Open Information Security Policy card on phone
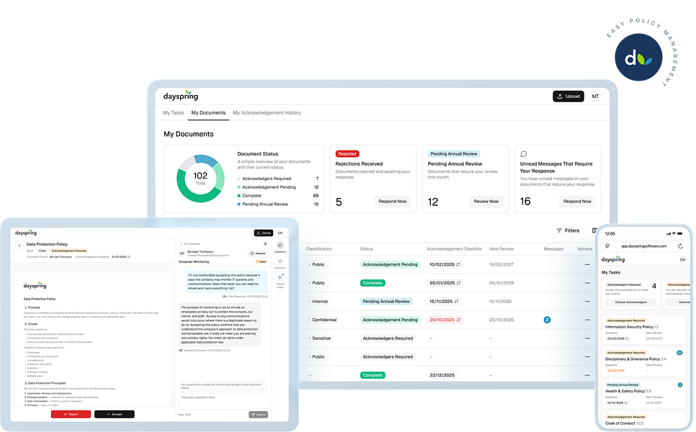696x432 pixels. point(643,330)
